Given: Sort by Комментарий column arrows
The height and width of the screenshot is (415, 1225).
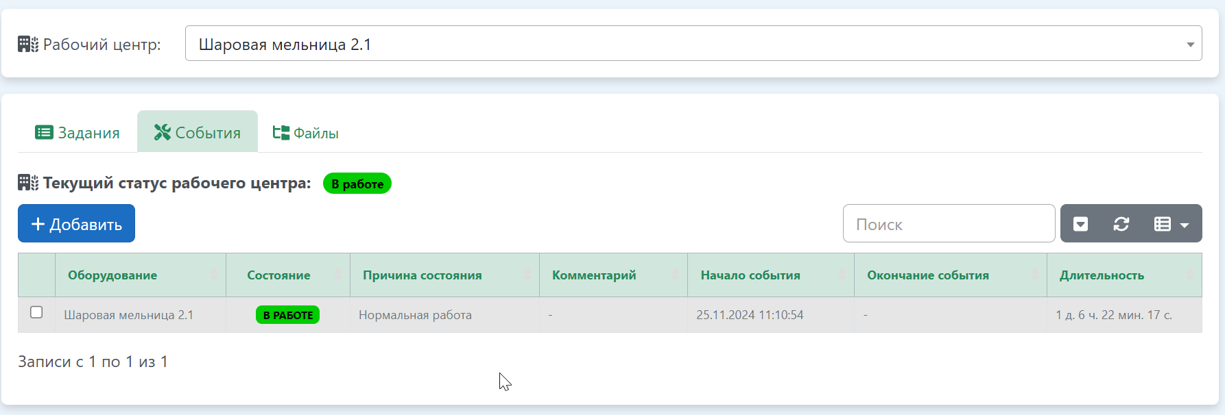Looking at the screenshot, I should (676, 275).
